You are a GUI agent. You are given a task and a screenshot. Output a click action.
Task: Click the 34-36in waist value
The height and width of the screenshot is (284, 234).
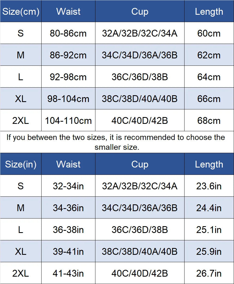click(68, 208)
